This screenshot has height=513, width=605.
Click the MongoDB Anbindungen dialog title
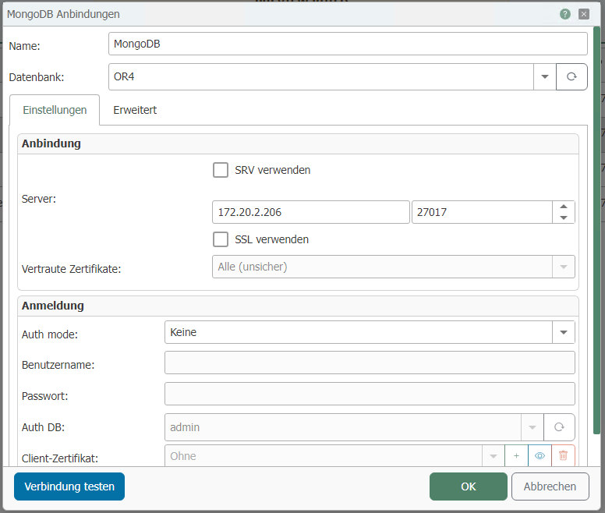coord(63,14)
